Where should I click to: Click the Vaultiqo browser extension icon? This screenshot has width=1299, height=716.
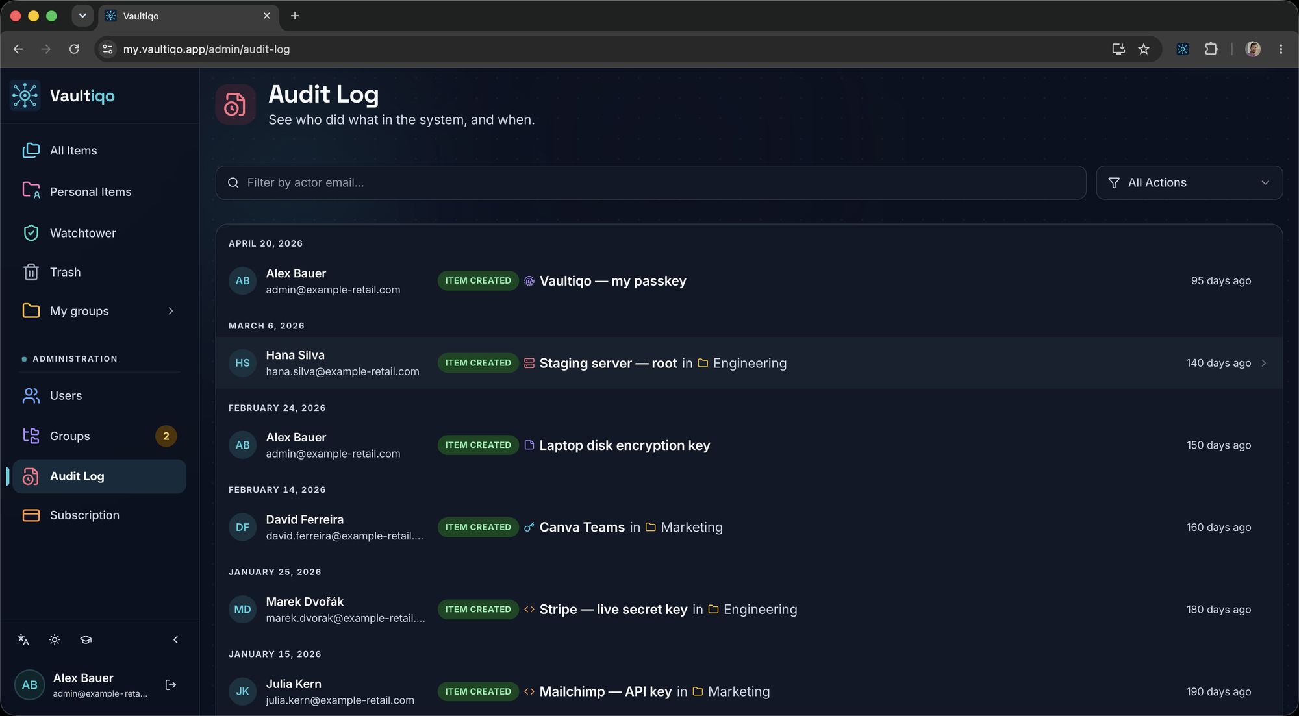click(1183, 49)
